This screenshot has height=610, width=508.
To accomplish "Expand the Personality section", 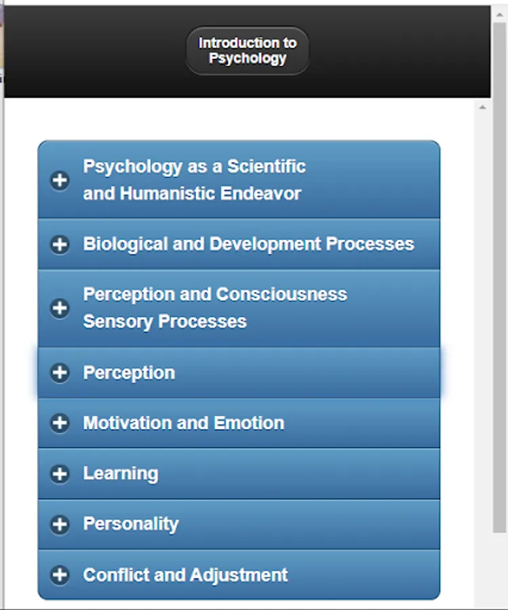I will [239, 525].
